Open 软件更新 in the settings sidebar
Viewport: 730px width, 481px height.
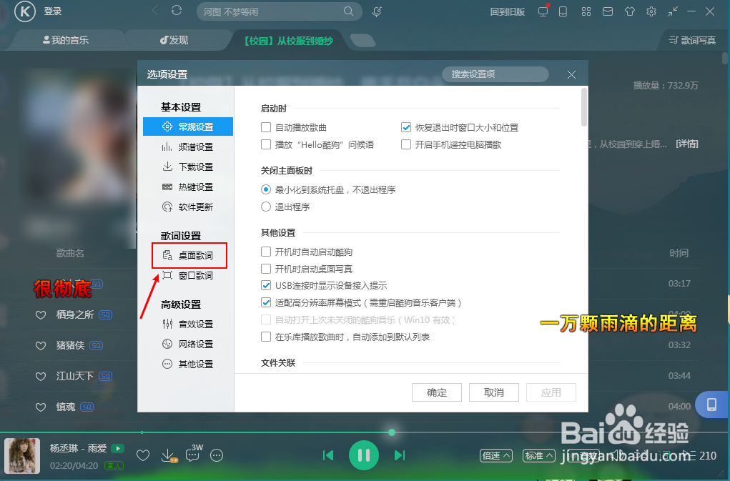pyautogui.click(x=188, y=207)
